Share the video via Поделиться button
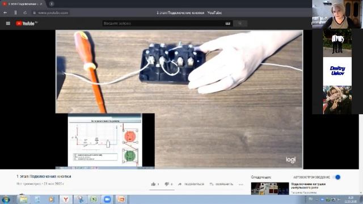This screenshot has width=363, height=204. pos(191,184)
